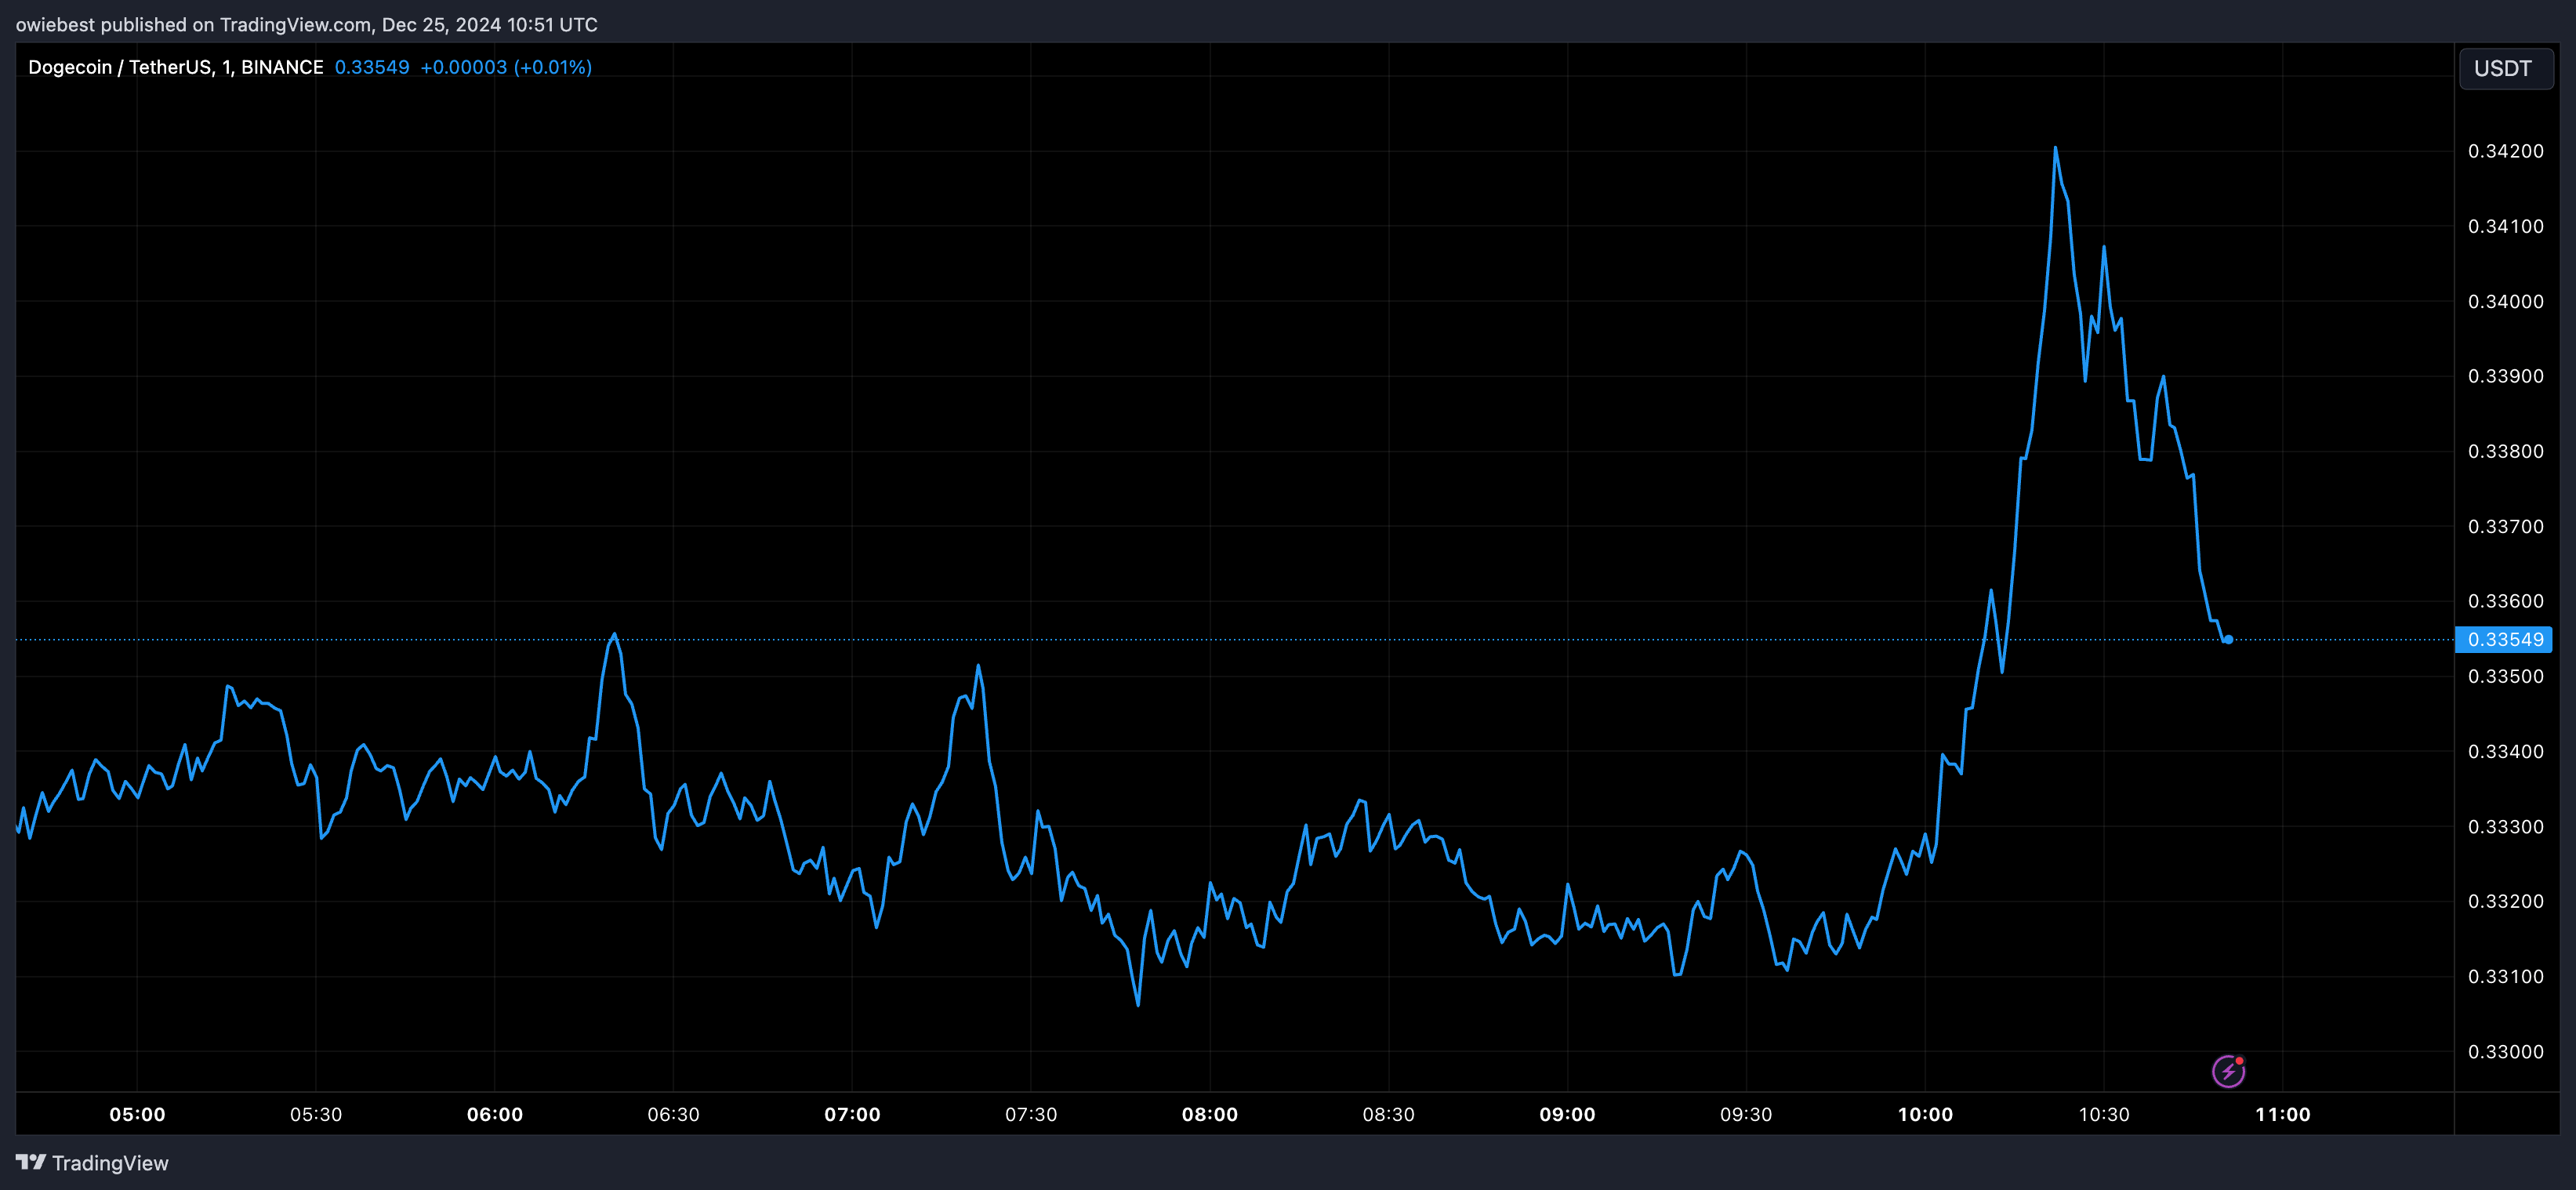Select the 05:00 time axis label
The image size is (2576, 1190).
[137, 1114]
